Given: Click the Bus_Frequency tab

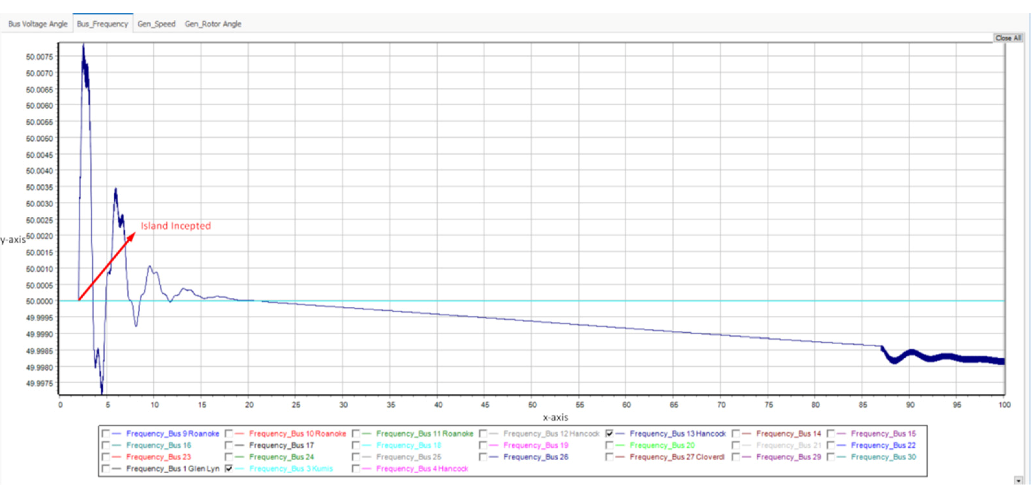Looking at the screenshot, I should pos(102,24).
